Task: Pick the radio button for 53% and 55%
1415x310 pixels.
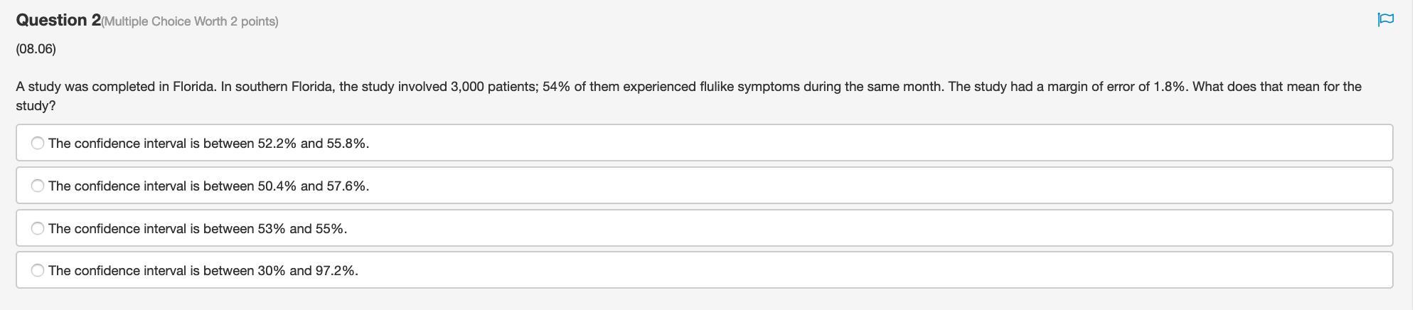Action: pos(38,228)
